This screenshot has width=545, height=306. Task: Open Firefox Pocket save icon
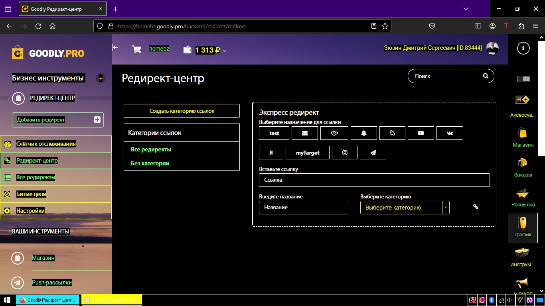tap(432, 26)
